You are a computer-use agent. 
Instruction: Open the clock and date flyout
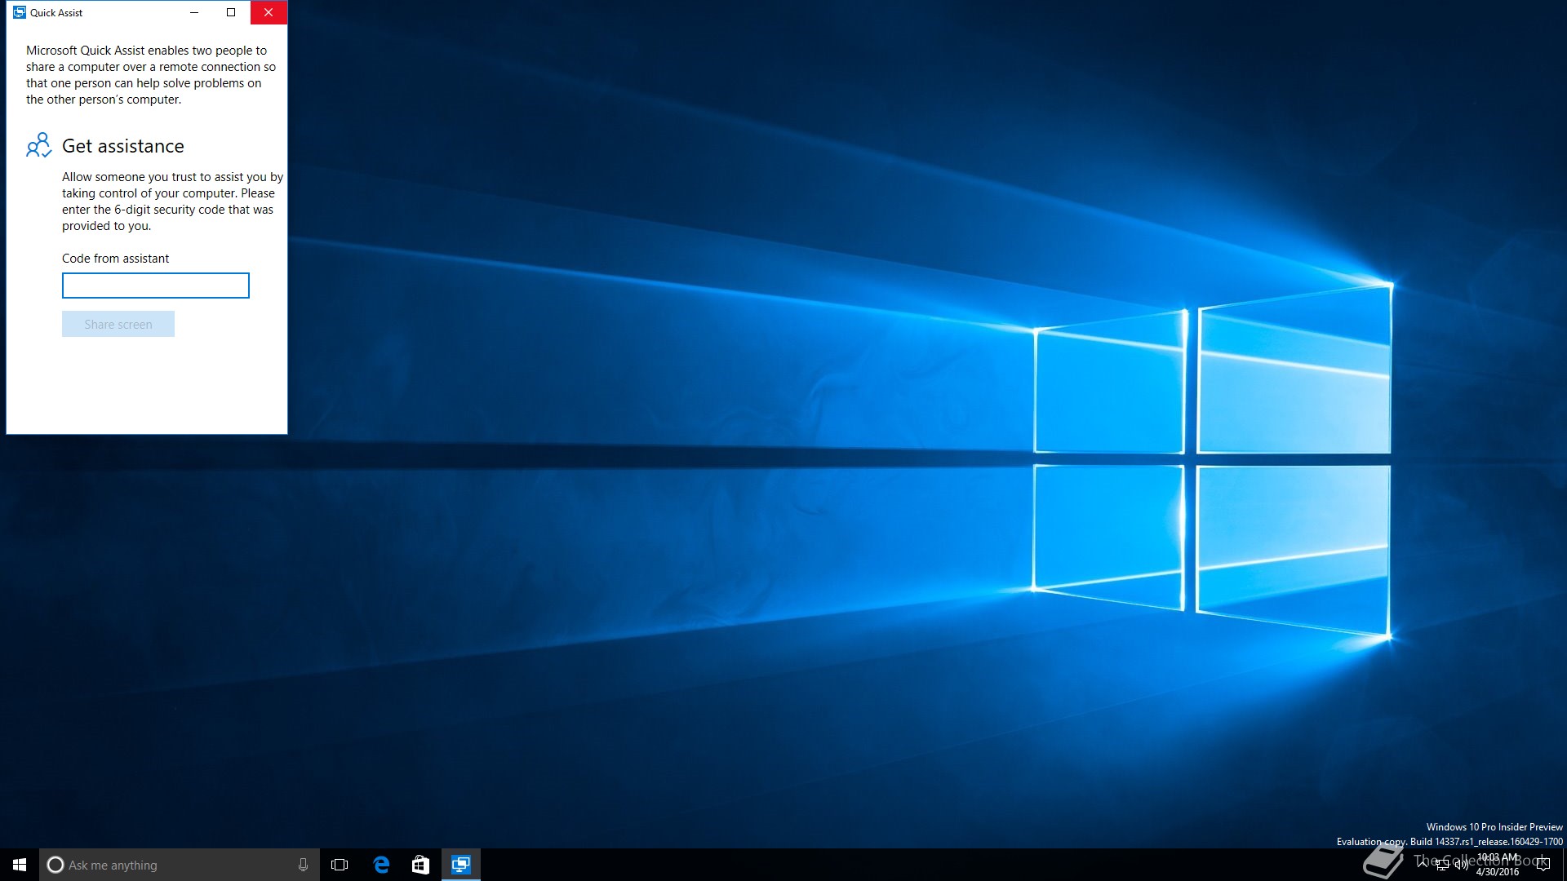tap(1498, 865)
